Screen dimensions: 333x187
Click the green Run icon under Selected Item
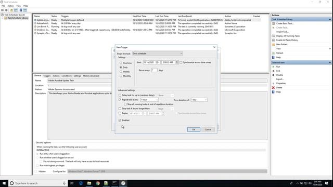click(273, 66)
